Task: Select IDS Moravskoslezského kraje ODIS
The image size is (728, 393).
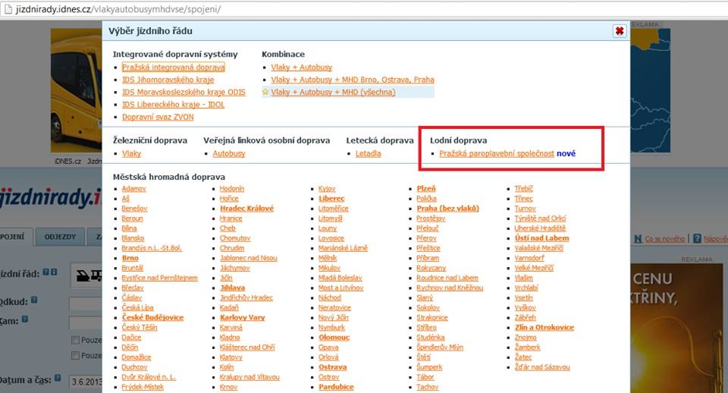Action: tap(184, 92)
